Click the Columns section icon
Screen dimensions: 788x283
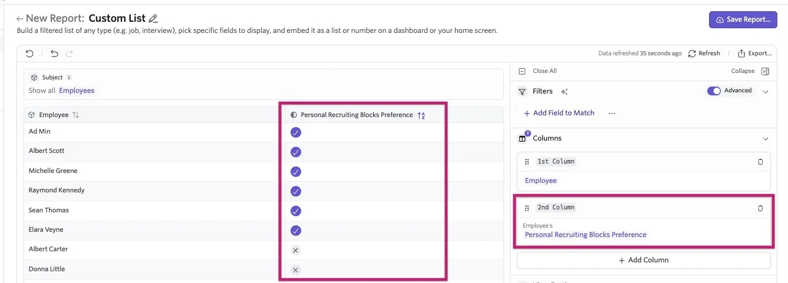pyautogui.click(x=523, y=138)
